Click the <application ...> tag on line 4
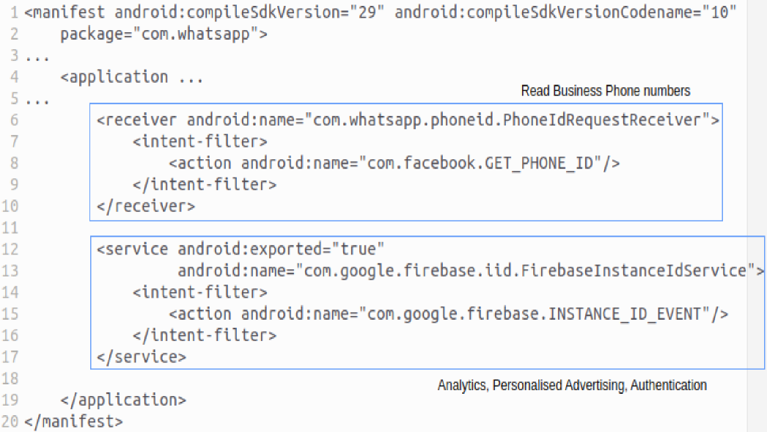Viewport: 767px width, 432px height. coord(132,77)
